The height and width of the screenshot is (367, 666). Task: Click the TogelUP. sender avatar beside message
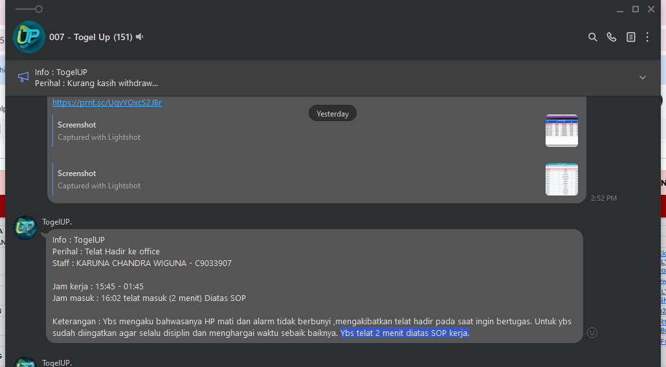(25, 228)
